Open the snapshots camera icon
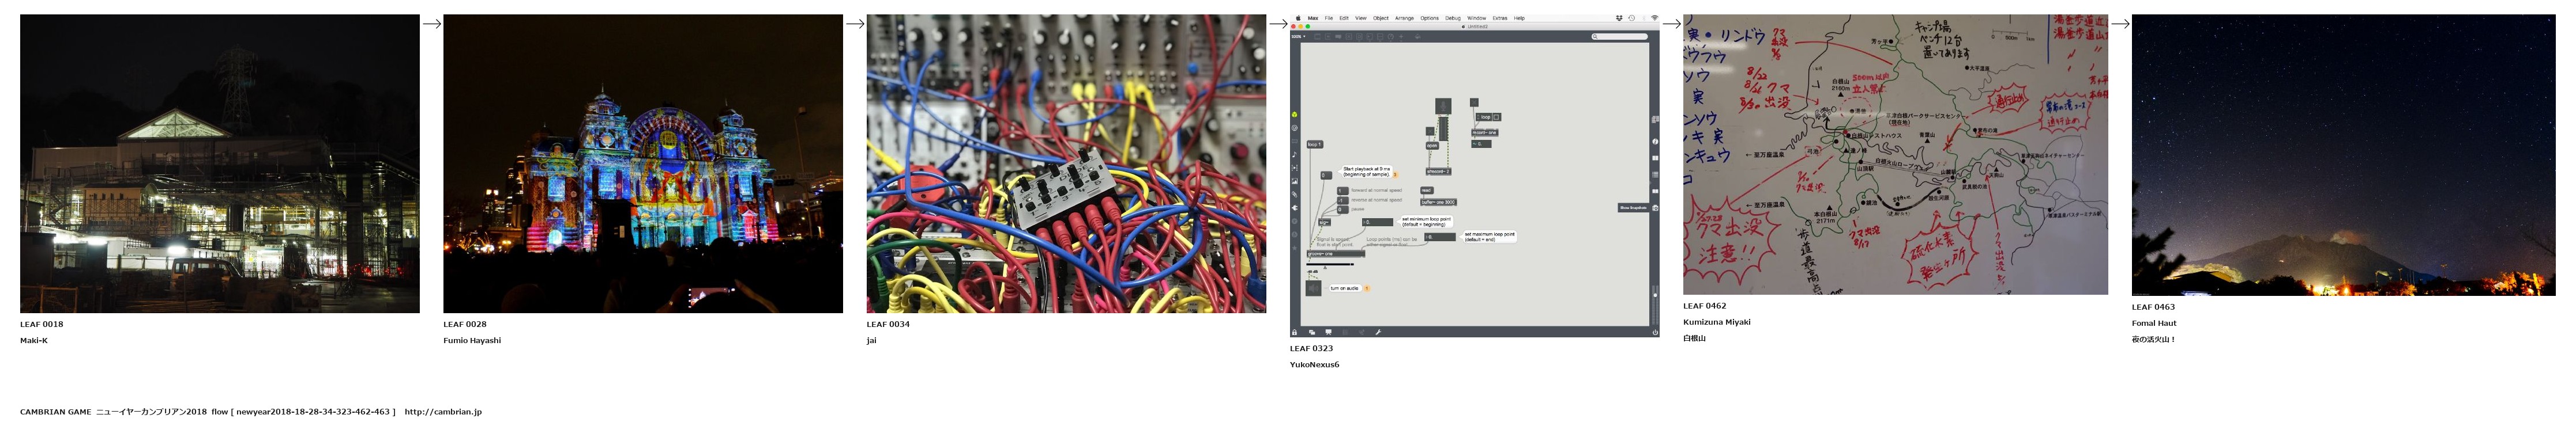The width and height of the screenshot is (2576, 426). 1655,207
